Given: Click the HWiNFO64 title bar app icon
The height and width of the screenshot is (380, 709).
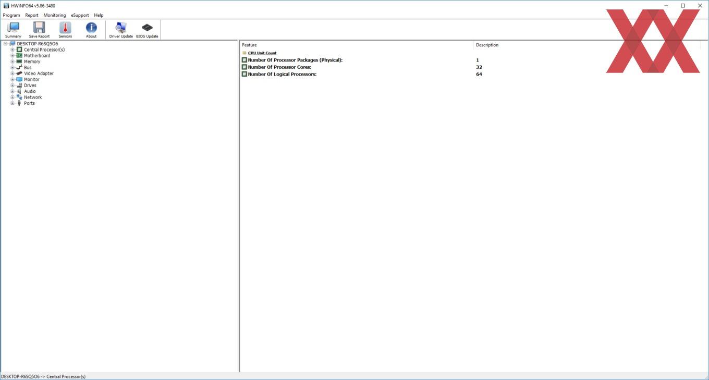Looking at the screenshot, I should coord(6,6).
